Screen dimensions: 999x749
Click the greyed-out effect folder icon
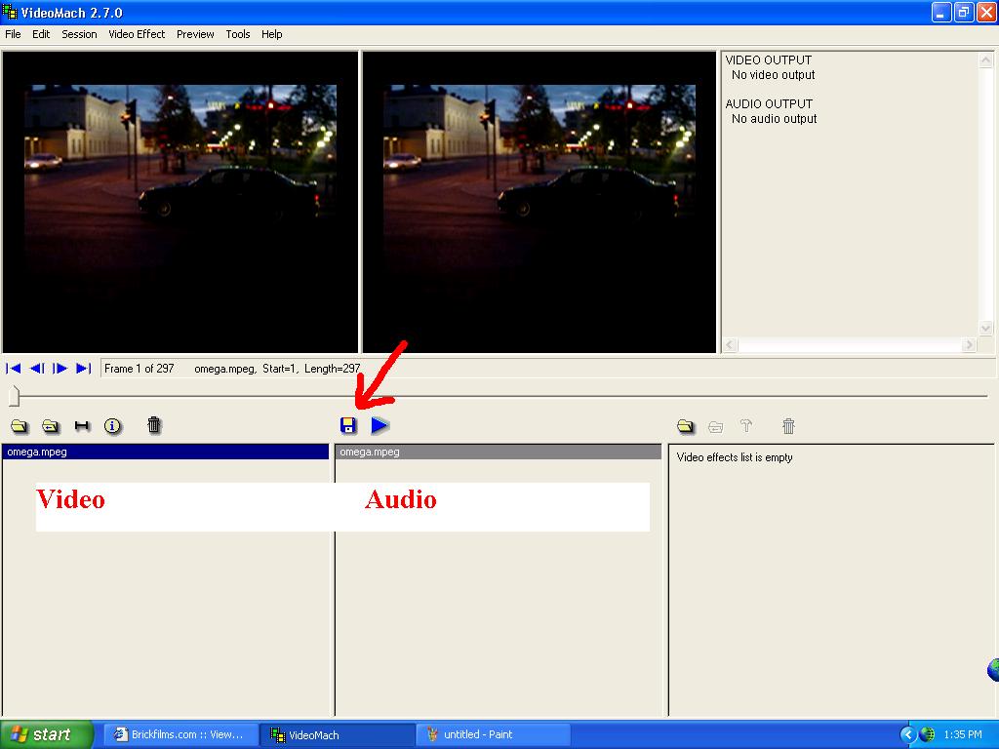pyautogui.click(x=715, y=427)
